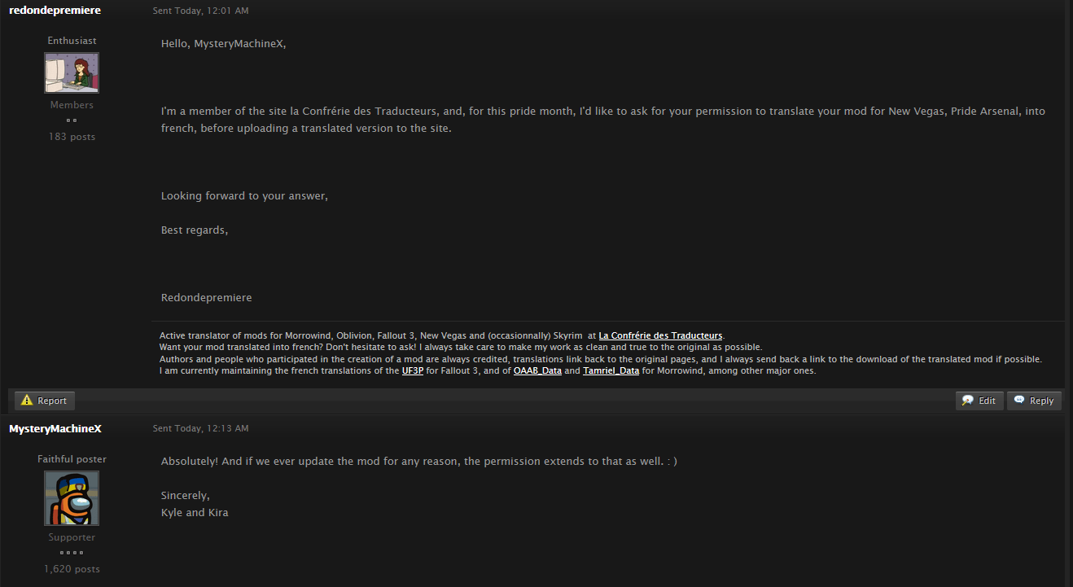Click the "Sent Today, 12:01 AM" timestamp
Screen dimensions: 1073x587
point(201,11)
